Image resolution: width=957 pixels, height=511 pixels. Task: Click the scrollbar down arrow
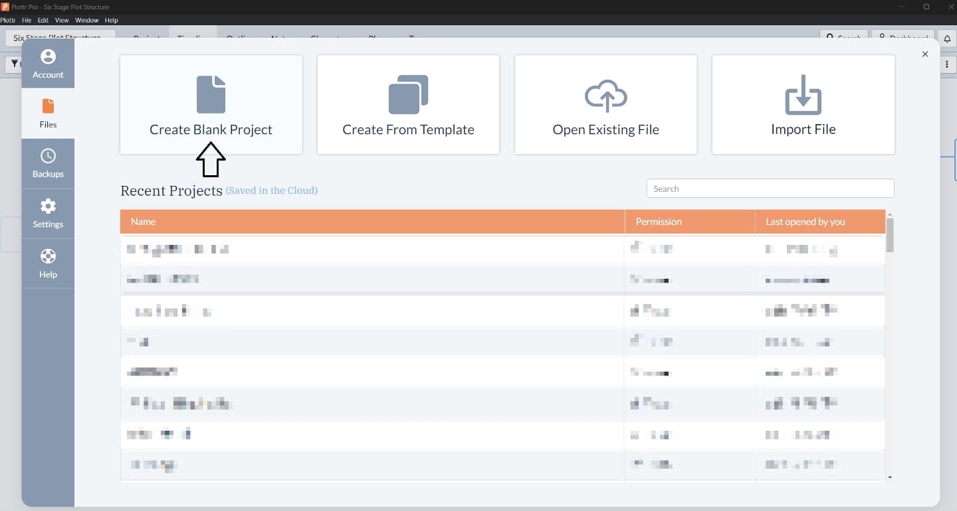890,477
